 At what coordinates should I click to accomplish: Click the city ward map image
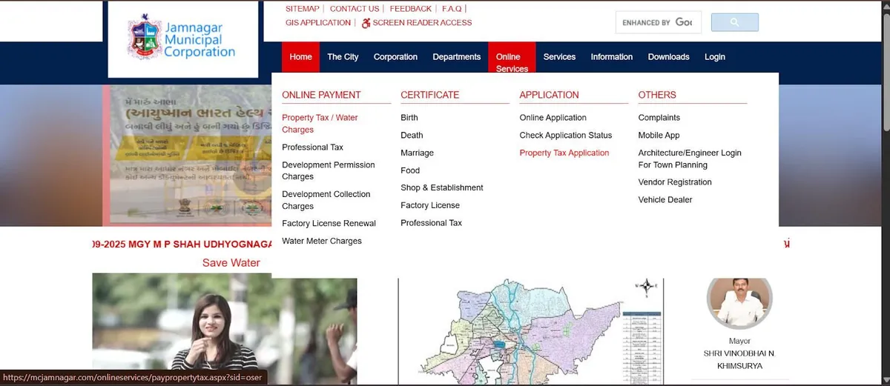(x=530, y=331)
